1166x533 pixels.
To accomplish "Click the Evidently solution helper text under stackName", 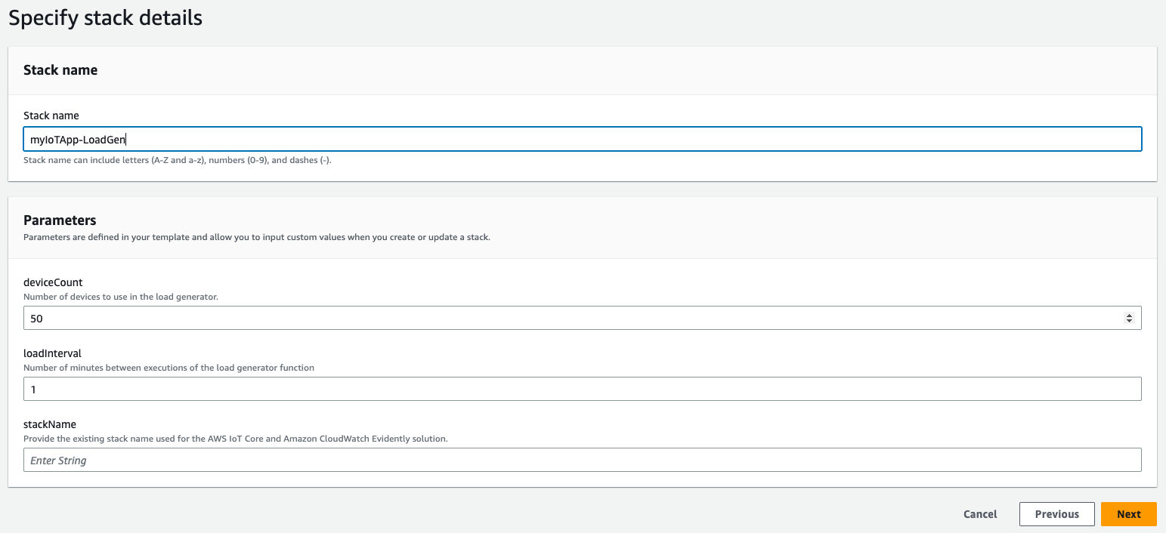I will (234, 438).
